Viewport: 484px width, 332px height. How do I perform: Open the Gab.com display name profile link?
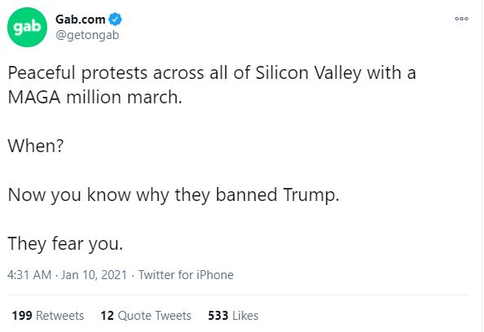click(x=81, y=20)
